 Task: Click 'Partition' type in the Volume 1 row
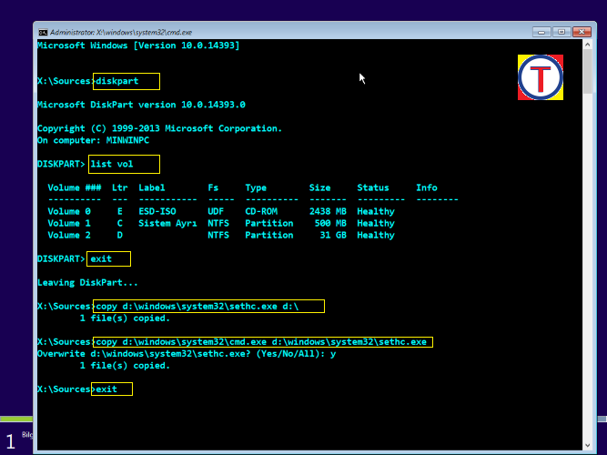269,224
